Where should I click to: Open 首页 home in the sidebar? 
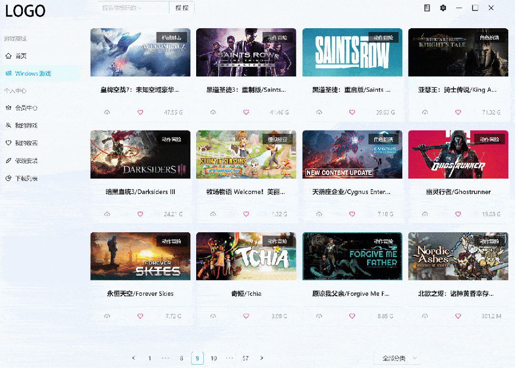click(21, 56)
